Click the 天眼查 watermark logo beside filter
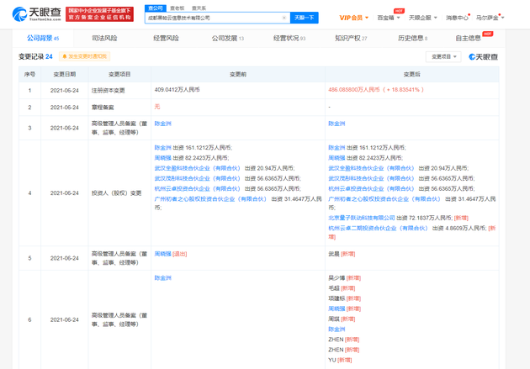Viewport: 530px width, 369px height. tap(483, 57)
